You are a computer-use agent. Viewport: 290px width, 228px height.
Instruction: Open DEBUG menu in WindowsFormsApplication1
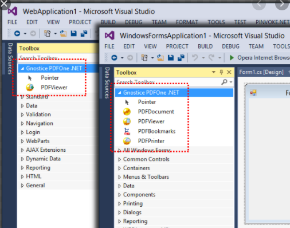click(230, 46)
